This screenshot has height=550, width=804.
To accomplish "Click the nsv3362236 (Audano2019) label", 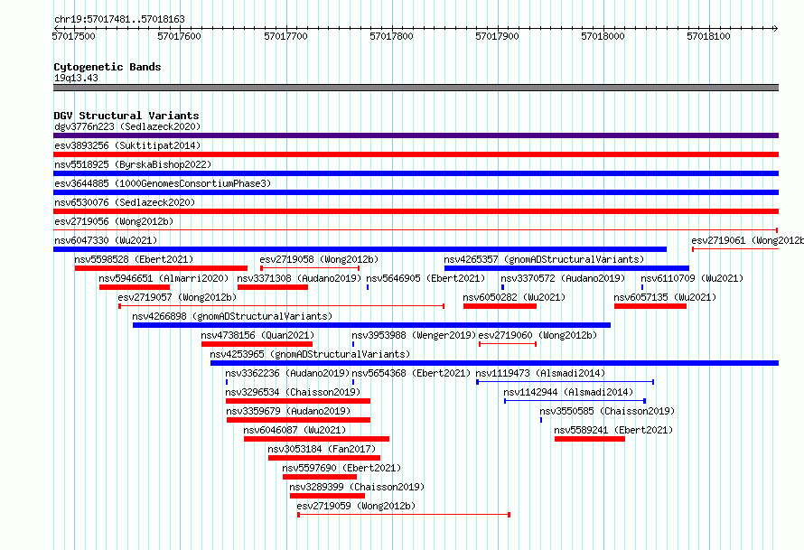I will click(x=287, y=373).
